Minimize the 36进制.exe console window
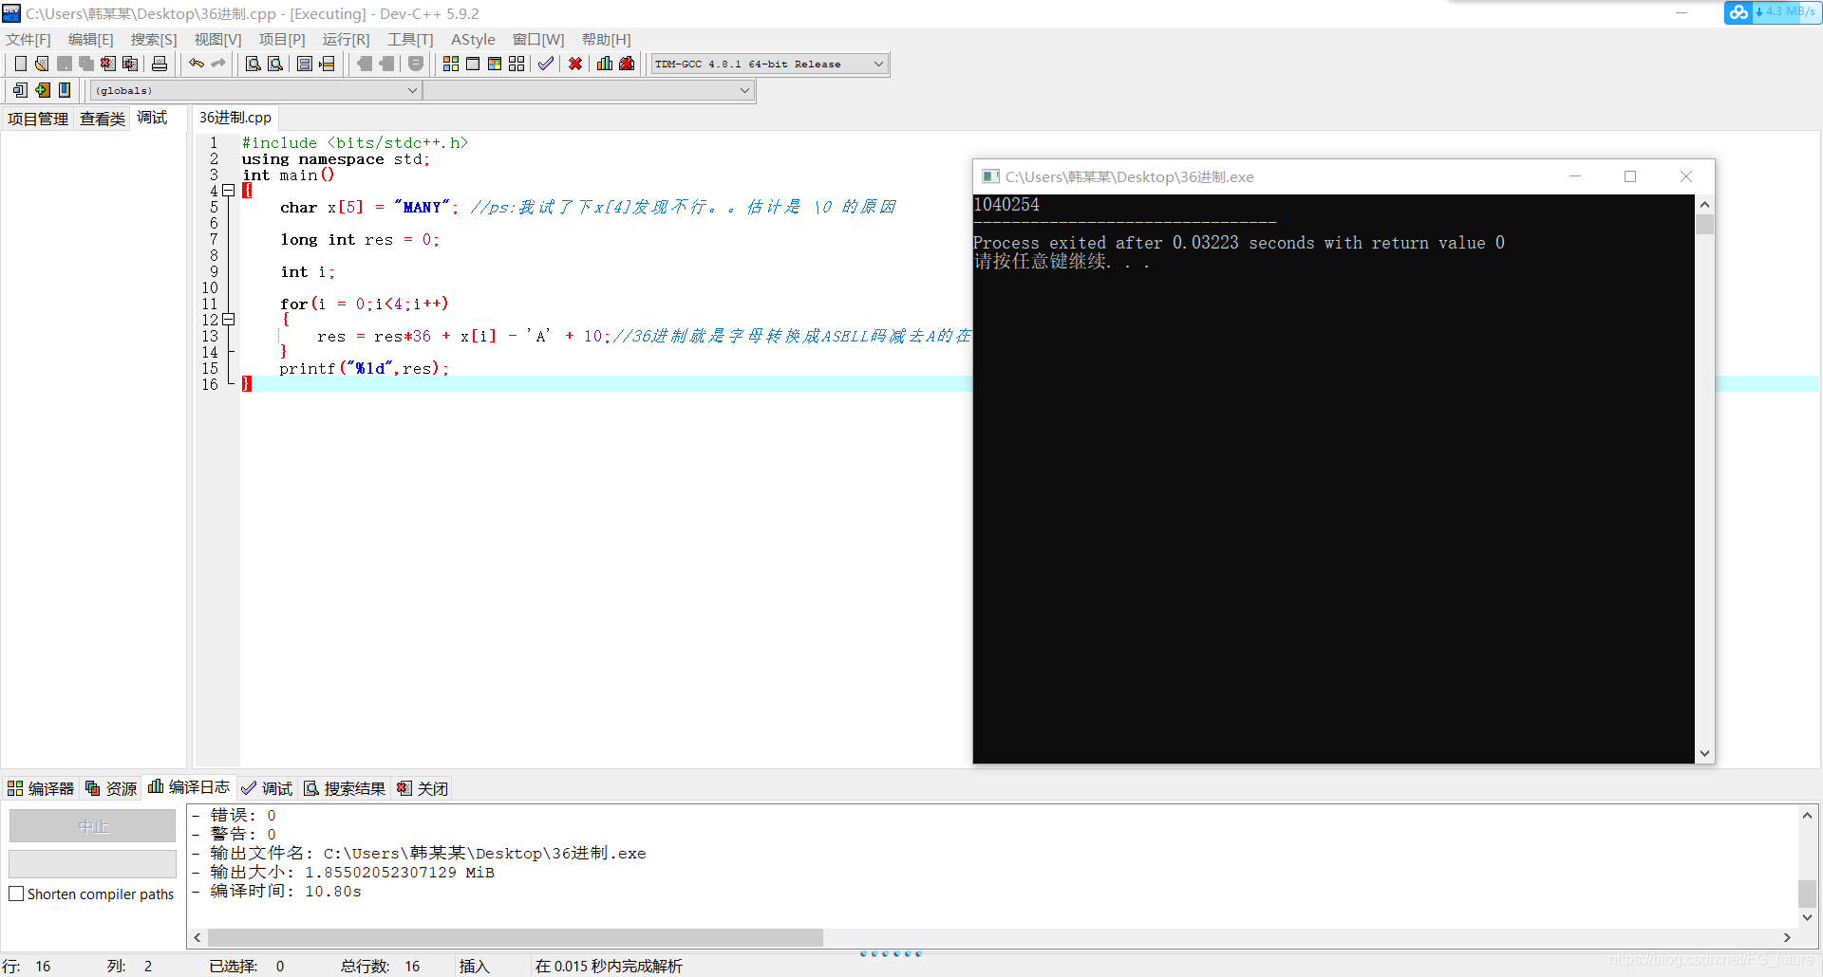The width and height of the screenshot is (1823, 977). (x=1575, y=176)
